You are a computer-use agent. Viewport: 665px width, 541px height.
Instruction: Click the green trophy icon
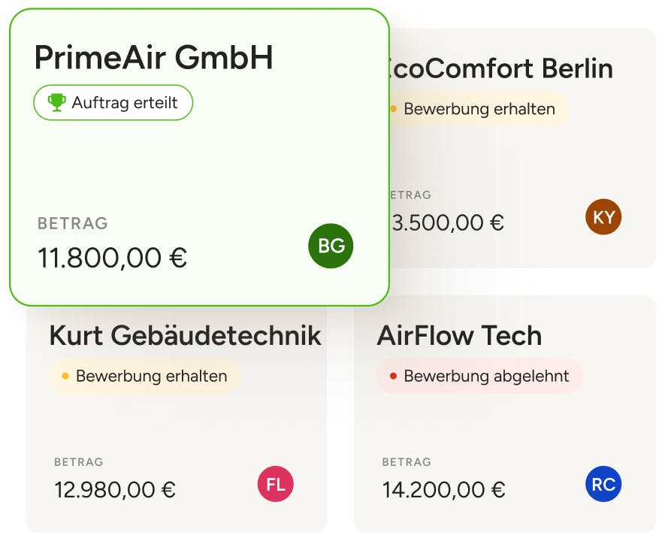click(x=56, y=103)
